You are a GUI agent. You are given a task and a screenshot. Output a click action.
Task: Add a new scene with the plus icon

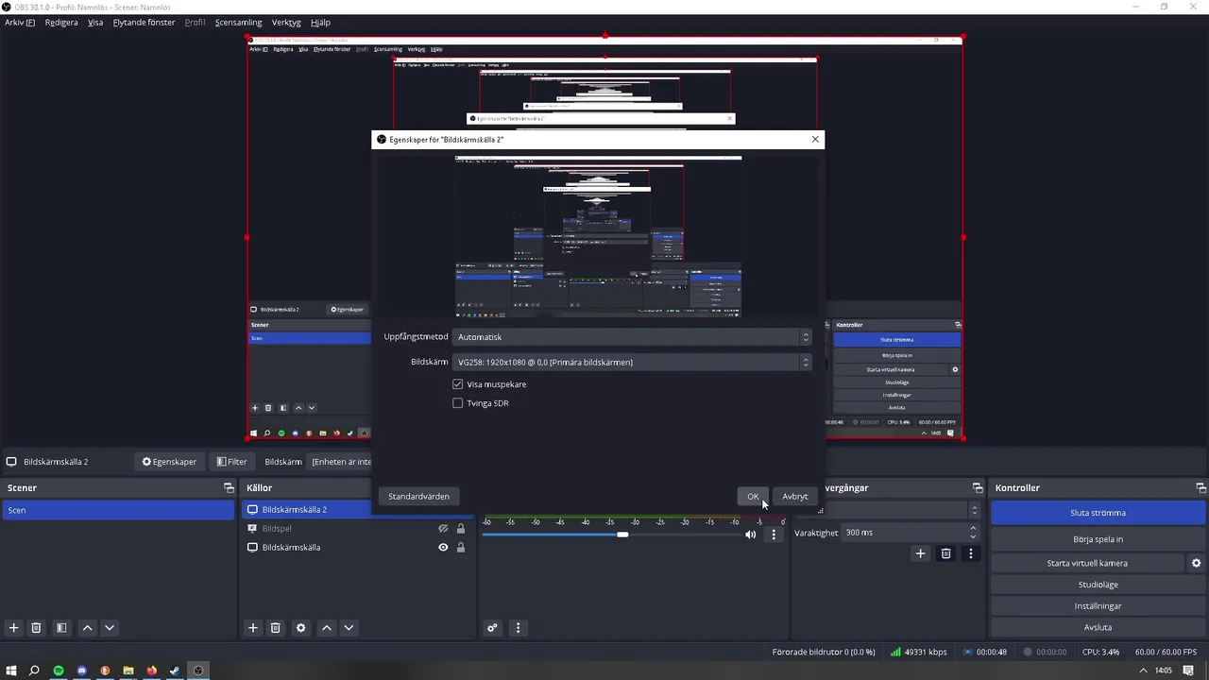click(x=13, y=628)
